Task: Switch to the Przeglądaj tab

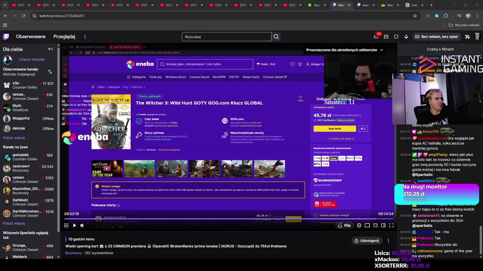Action: click(64, 37)
